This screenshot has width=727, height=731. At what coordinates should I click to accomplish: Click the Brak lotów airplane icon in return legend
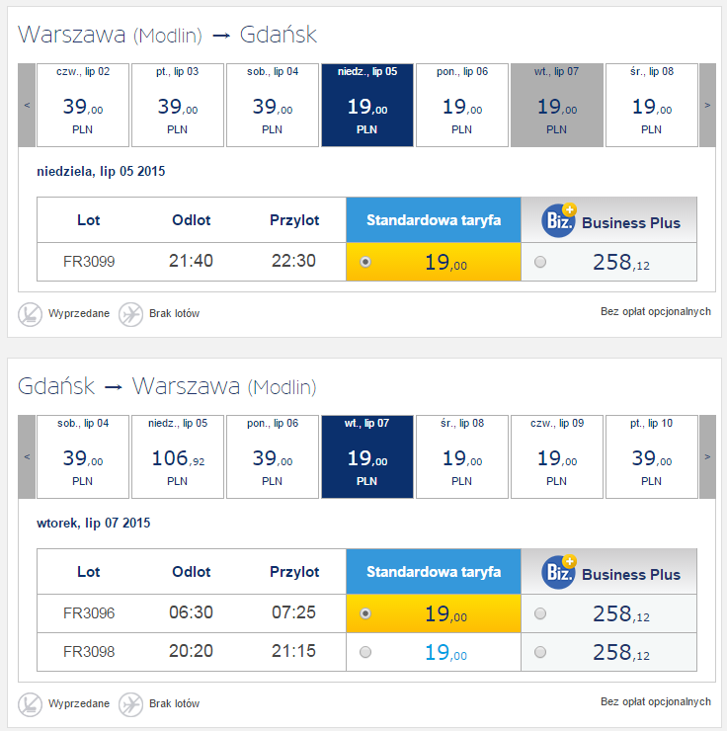[x=130, y=704]
